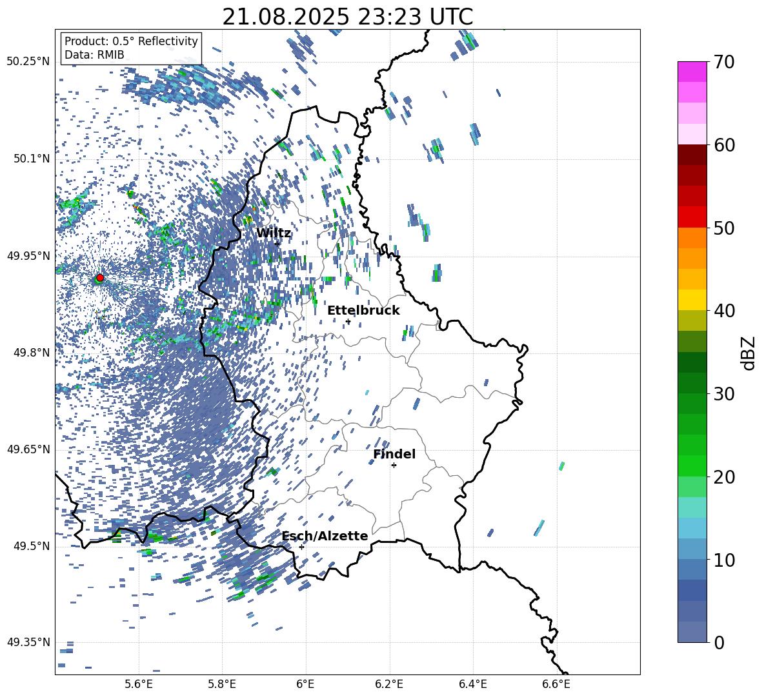
Task: Click the 30 tick on colorbar
Action: tap(723, 394)
